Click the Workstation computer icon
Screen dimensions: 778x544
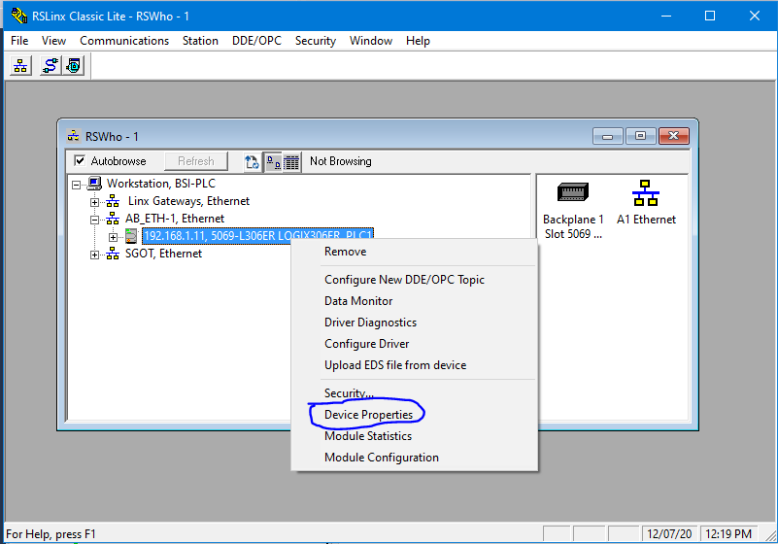94,184
